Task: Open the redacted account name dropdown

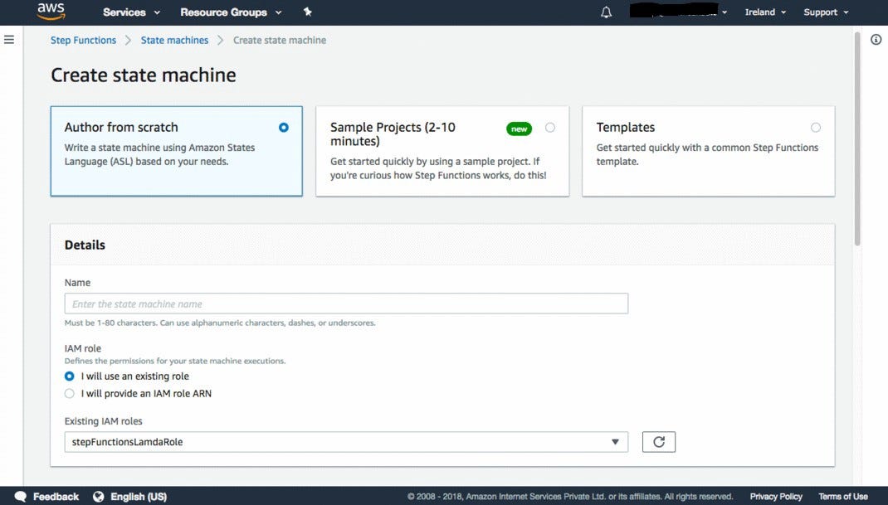Action: tap(679, 12)
